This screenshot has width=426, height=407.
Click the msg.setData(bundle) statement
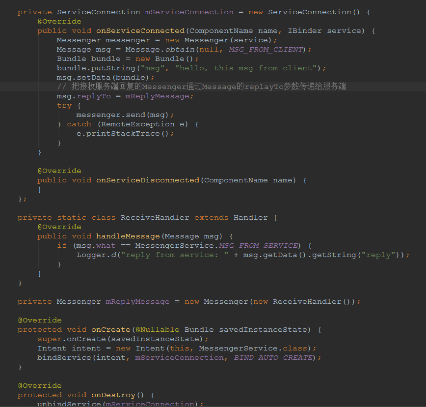click(105, 78)
